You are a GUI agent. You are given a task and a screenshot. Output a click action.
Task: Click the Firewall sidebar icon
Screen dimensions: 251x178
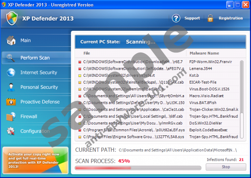coord(11,116)
